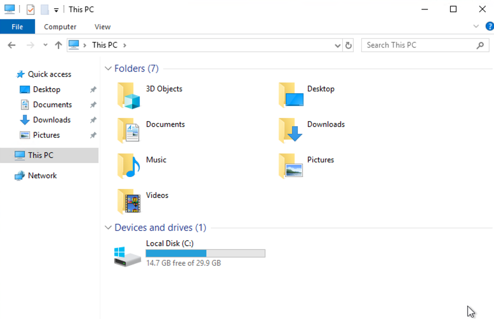494x319 pixels.
Task: Switch to the Computer ribbon tab
Action: click(x=60, y=27)
